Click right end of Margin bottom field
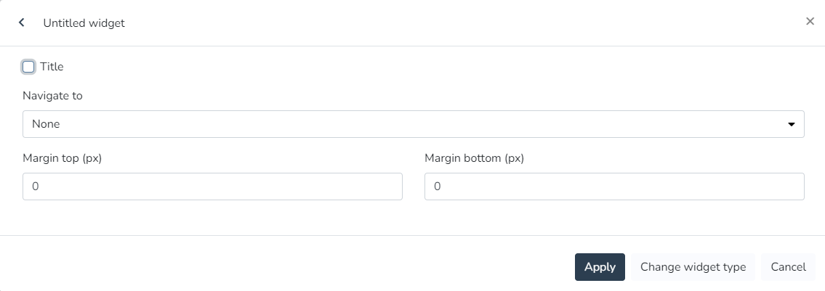825x291 pixels. [792, 187]
